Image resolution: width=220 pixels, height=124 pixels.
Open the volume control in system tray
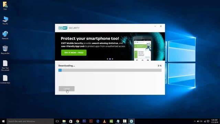(x=201, y=121)
